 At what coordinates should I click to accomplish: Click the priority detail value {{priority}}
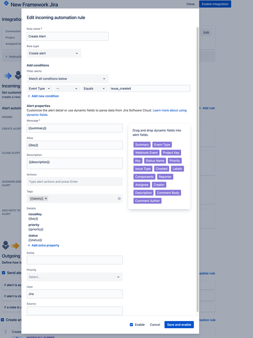[36, 229]
